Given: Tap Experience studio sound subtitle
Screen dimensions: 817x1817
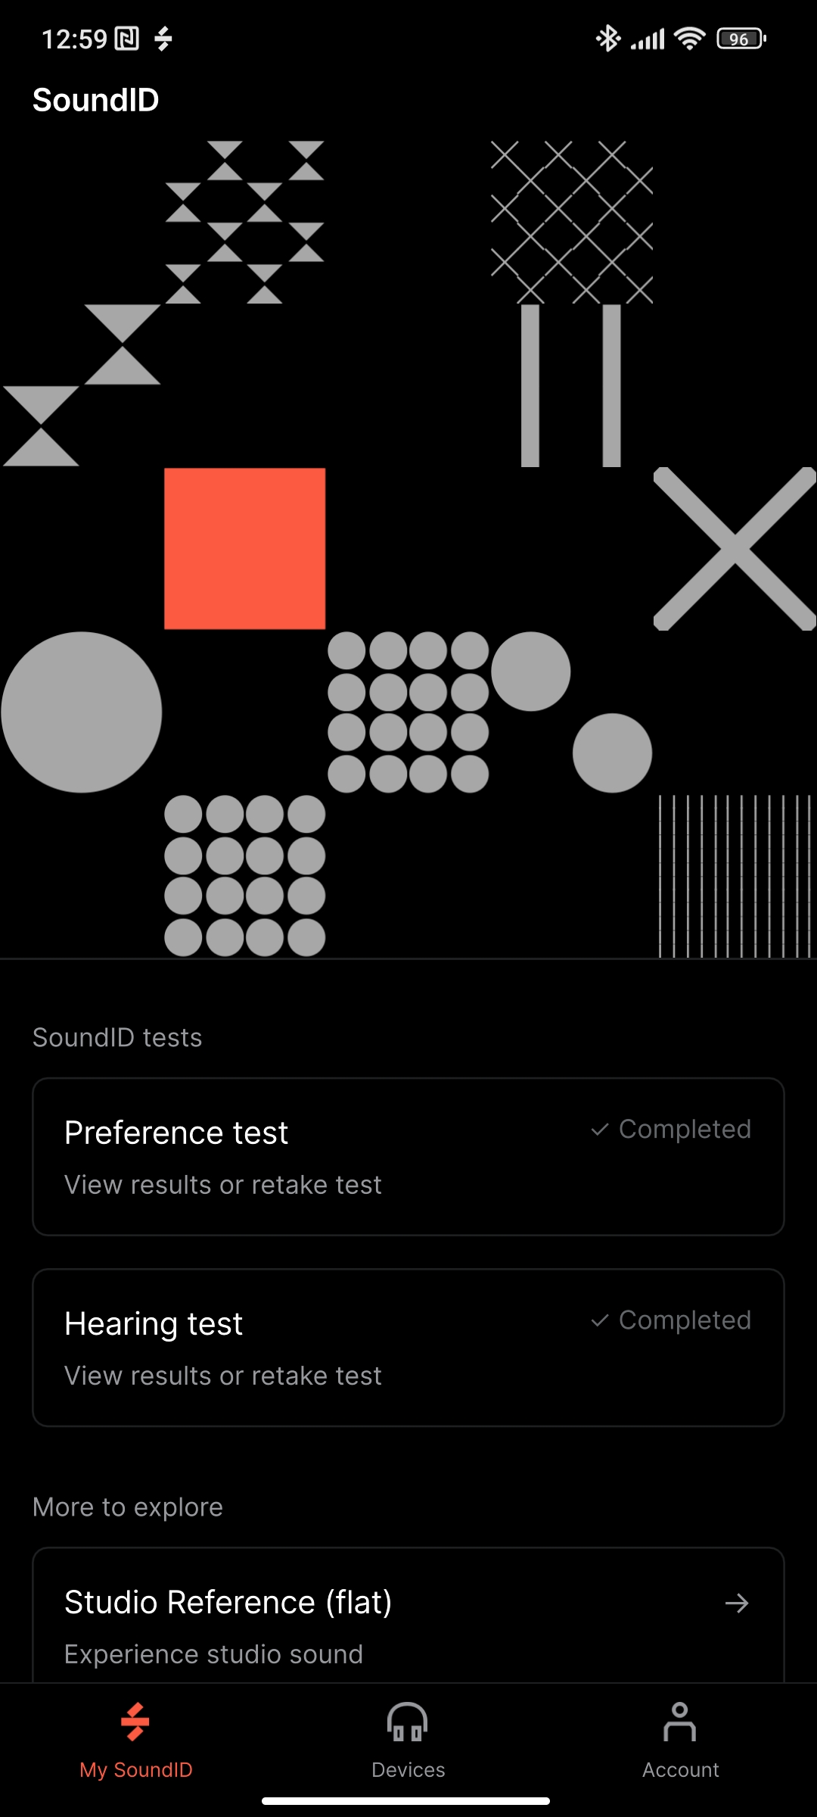Looking at the screenshot, I should coord(213,1654).
